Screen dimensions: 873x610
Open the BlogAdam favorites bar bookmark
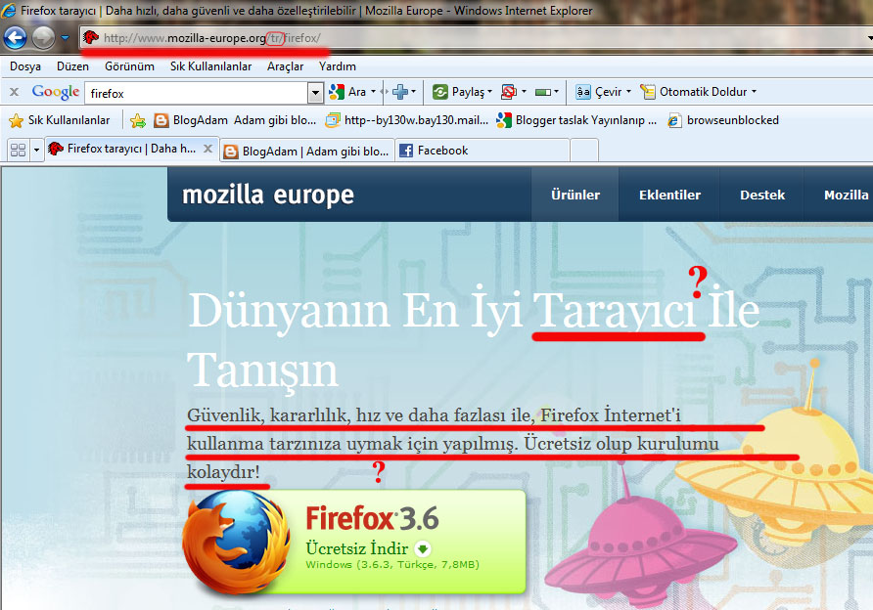point(234,120)
